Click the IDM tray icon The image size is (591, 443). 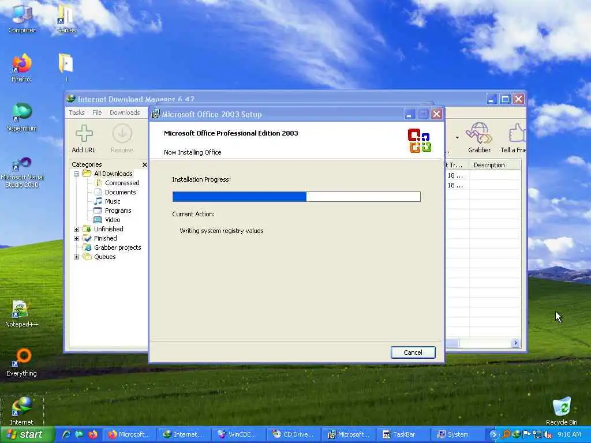[x=517, y=435]
